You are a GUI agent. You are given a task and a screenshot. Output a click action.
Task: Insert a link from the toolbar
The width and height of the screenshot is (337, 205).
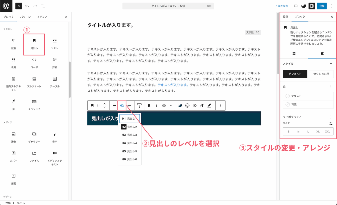[x=164, y=105]
